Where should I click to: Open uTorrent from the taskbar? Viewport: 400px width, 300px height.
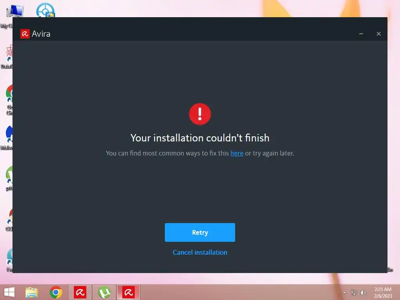pos(104,292)
